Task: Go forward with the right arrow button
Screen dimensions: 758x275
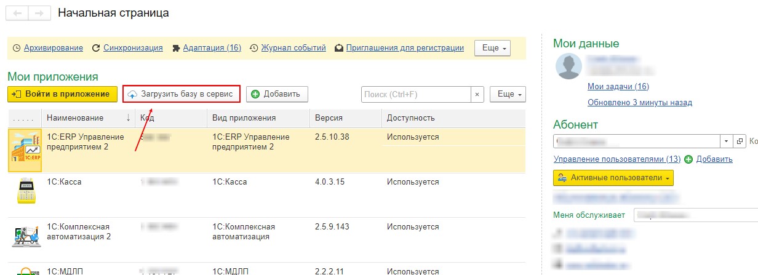Action: (x=39, y=13)
